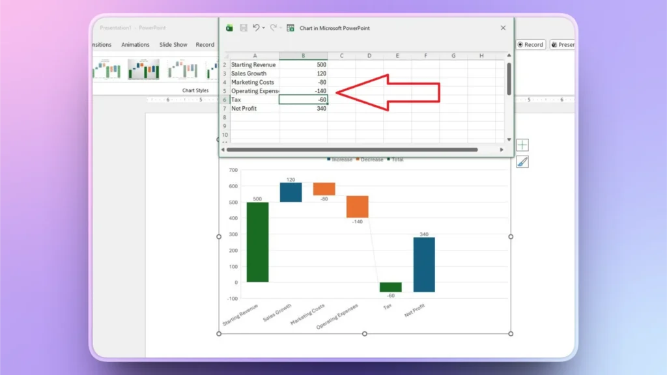Select column B header in the spreadsheet
This screenshot has width=667, height=375.
point(303,56)
